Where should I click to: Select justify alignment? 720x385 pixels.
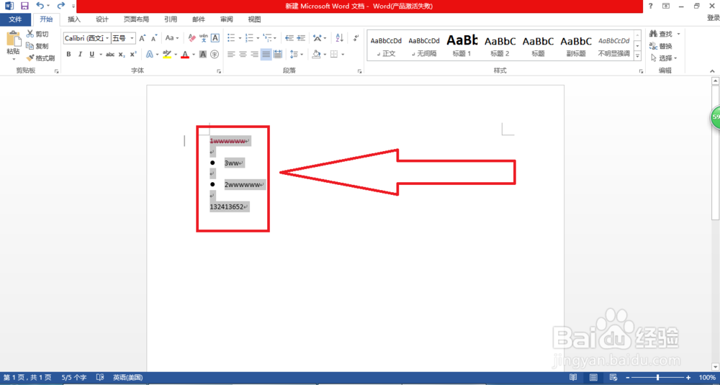click(x=266, y=54)
